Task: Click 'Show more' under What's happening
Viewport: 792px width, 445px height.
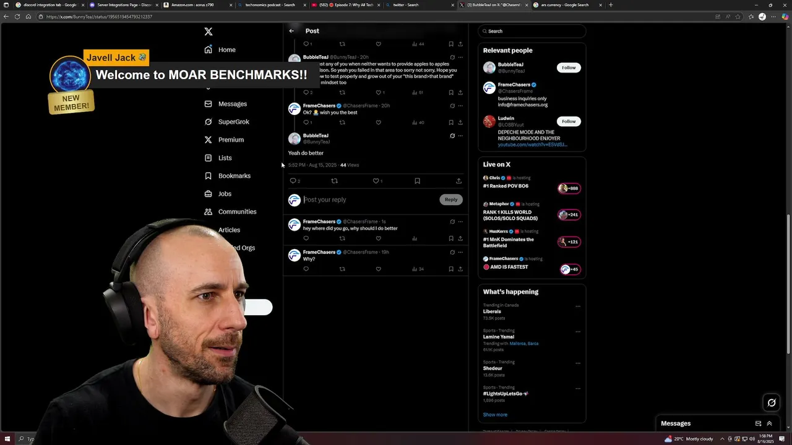Action: click(x=495, y=415)
